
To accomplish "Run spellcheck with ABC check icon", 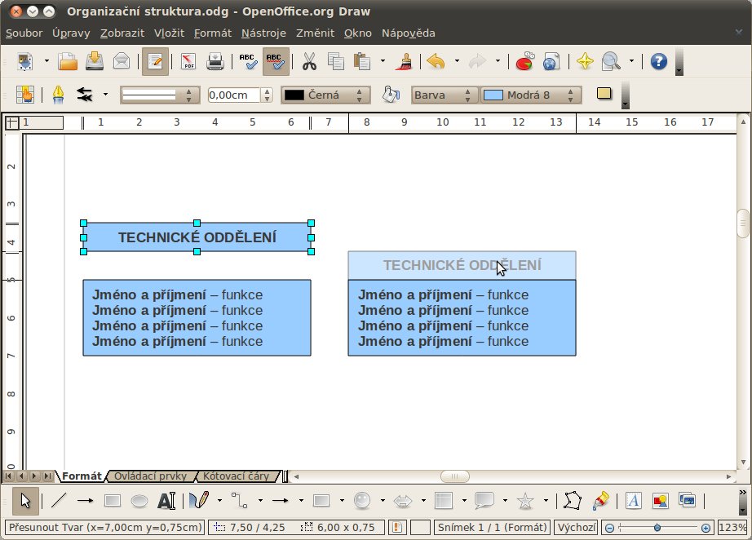I will (249, 61).
